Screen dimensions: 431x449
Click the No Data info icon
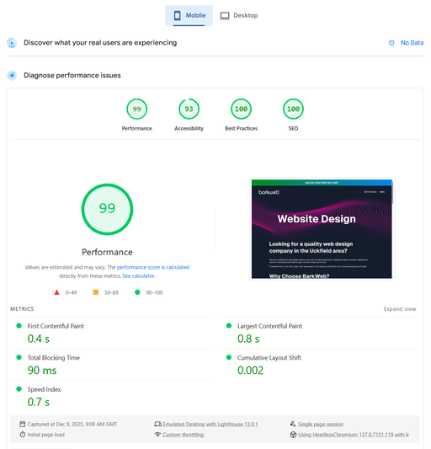[391, 43]
